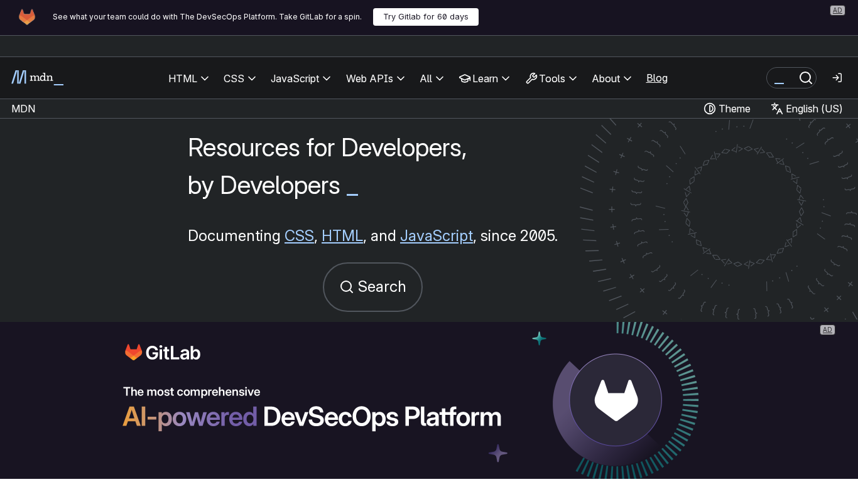Click the large Search button
This screenshot has height=482, width=858.
(372, 287)
